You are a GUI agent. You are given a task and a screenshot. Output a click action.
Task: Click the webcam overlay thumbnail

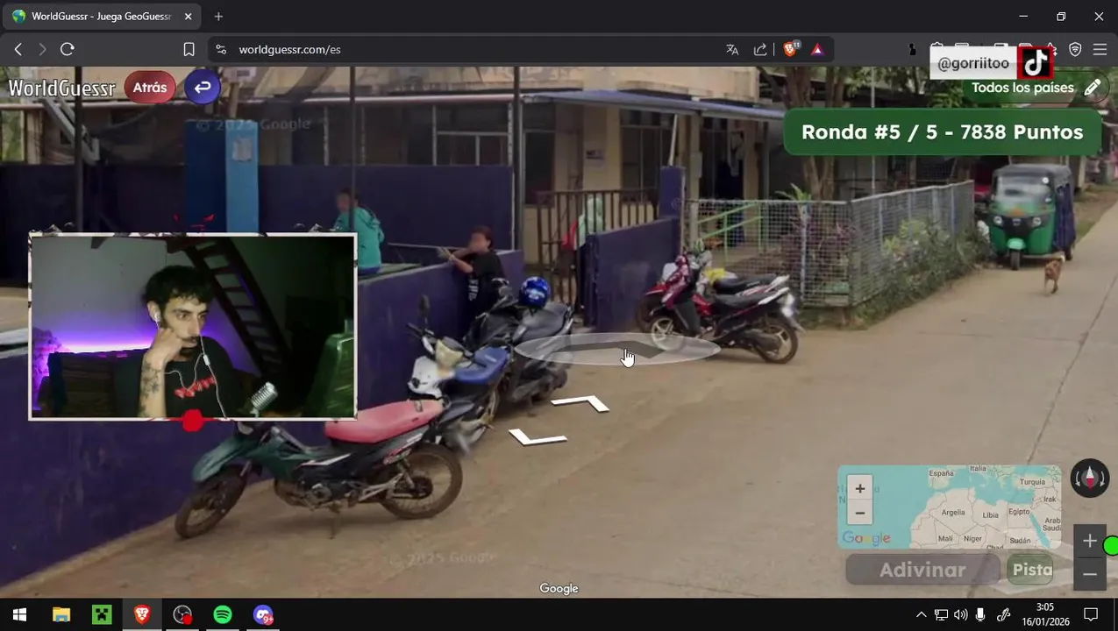click(193, 326)
